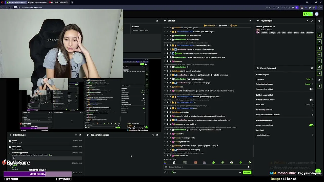Screen dimensions: 324x182
Task: Open the VPN badge in address bar
Action: 15,8
